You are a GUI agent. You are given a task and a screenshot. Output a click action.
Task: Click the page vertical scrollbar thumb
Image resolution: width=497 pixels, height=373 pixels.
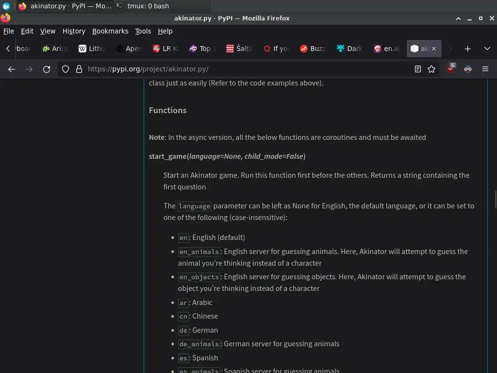click(496, 199)
